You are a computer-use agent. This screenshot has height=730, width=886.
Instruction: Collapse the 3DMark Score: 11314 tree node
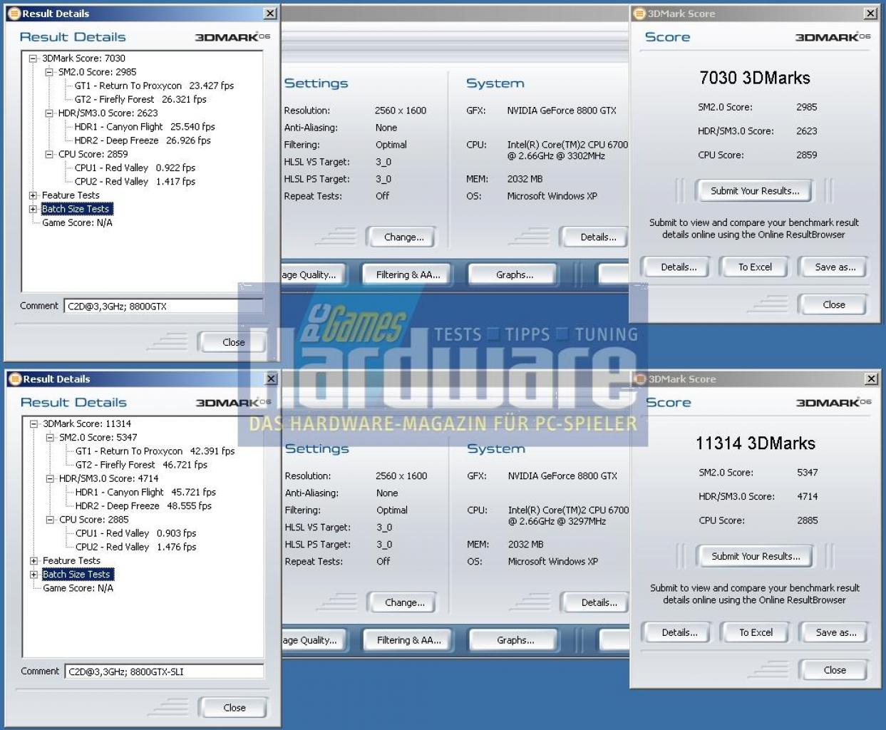(34, 424)
